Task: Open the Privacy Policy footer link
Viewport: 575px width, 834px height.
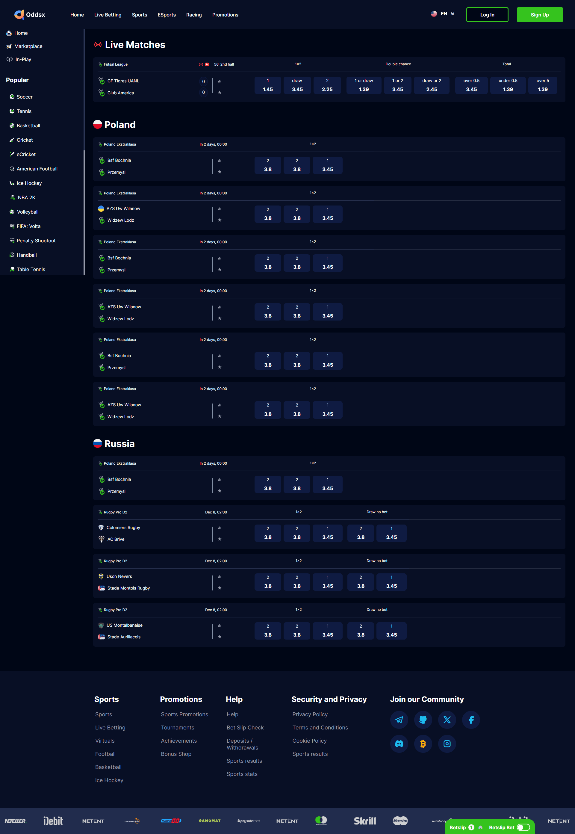Action: tap(310, 714)
